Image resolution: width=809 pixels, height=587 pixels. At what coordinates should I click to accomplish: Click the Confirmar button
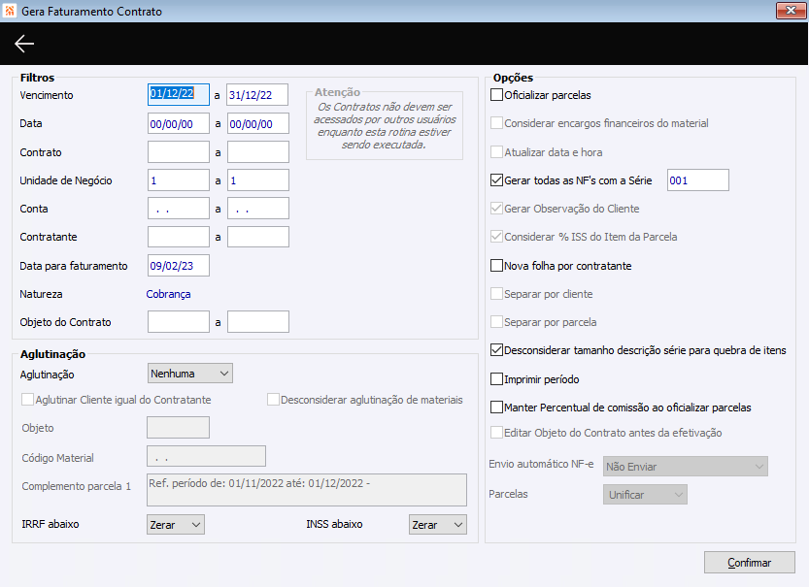(x=749, y=563)
